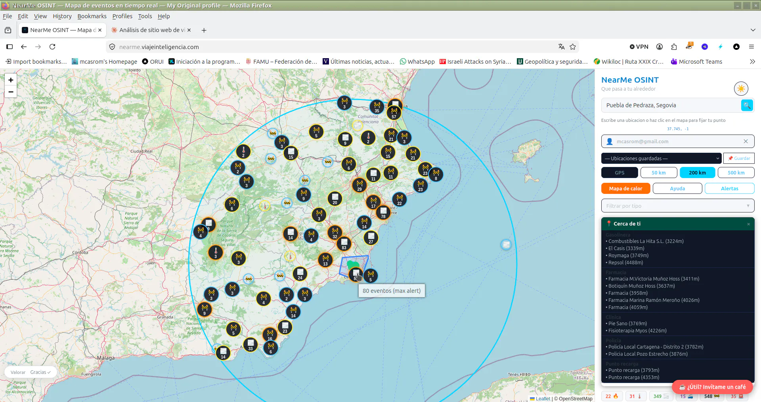Select the 50 km radius option

click(x=659, y=173)
